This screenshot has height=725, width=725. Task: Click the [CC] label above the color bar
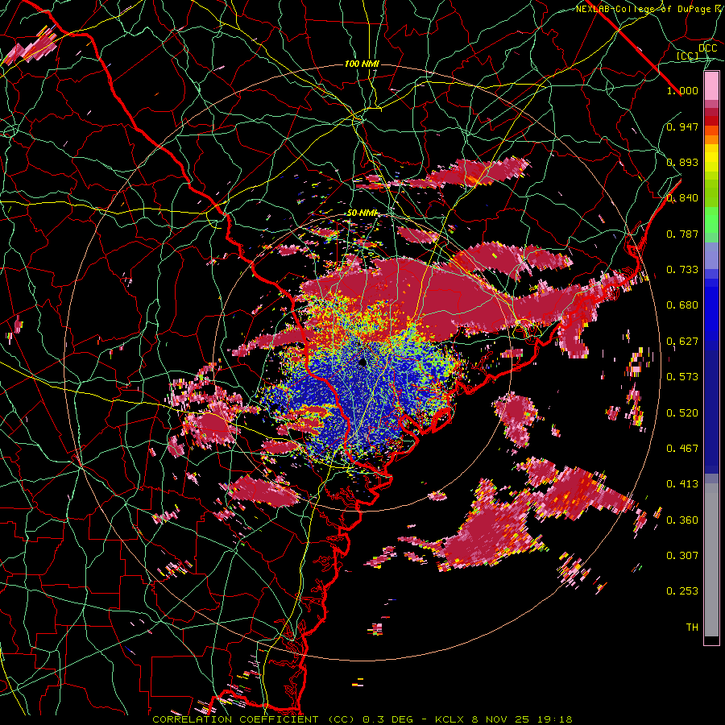[x=688, y=56]
